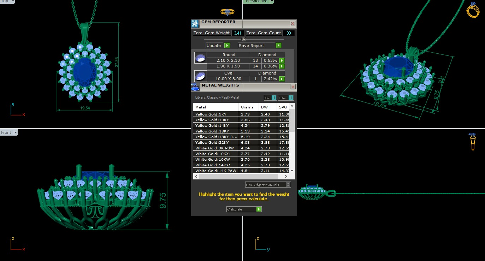Select Yellow Gold:9KY row
The height and width of the screenshot is (261, 485).
tap(242, 114)
